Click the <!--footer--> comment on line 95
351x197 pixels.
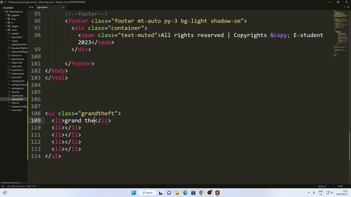[86, 14]
